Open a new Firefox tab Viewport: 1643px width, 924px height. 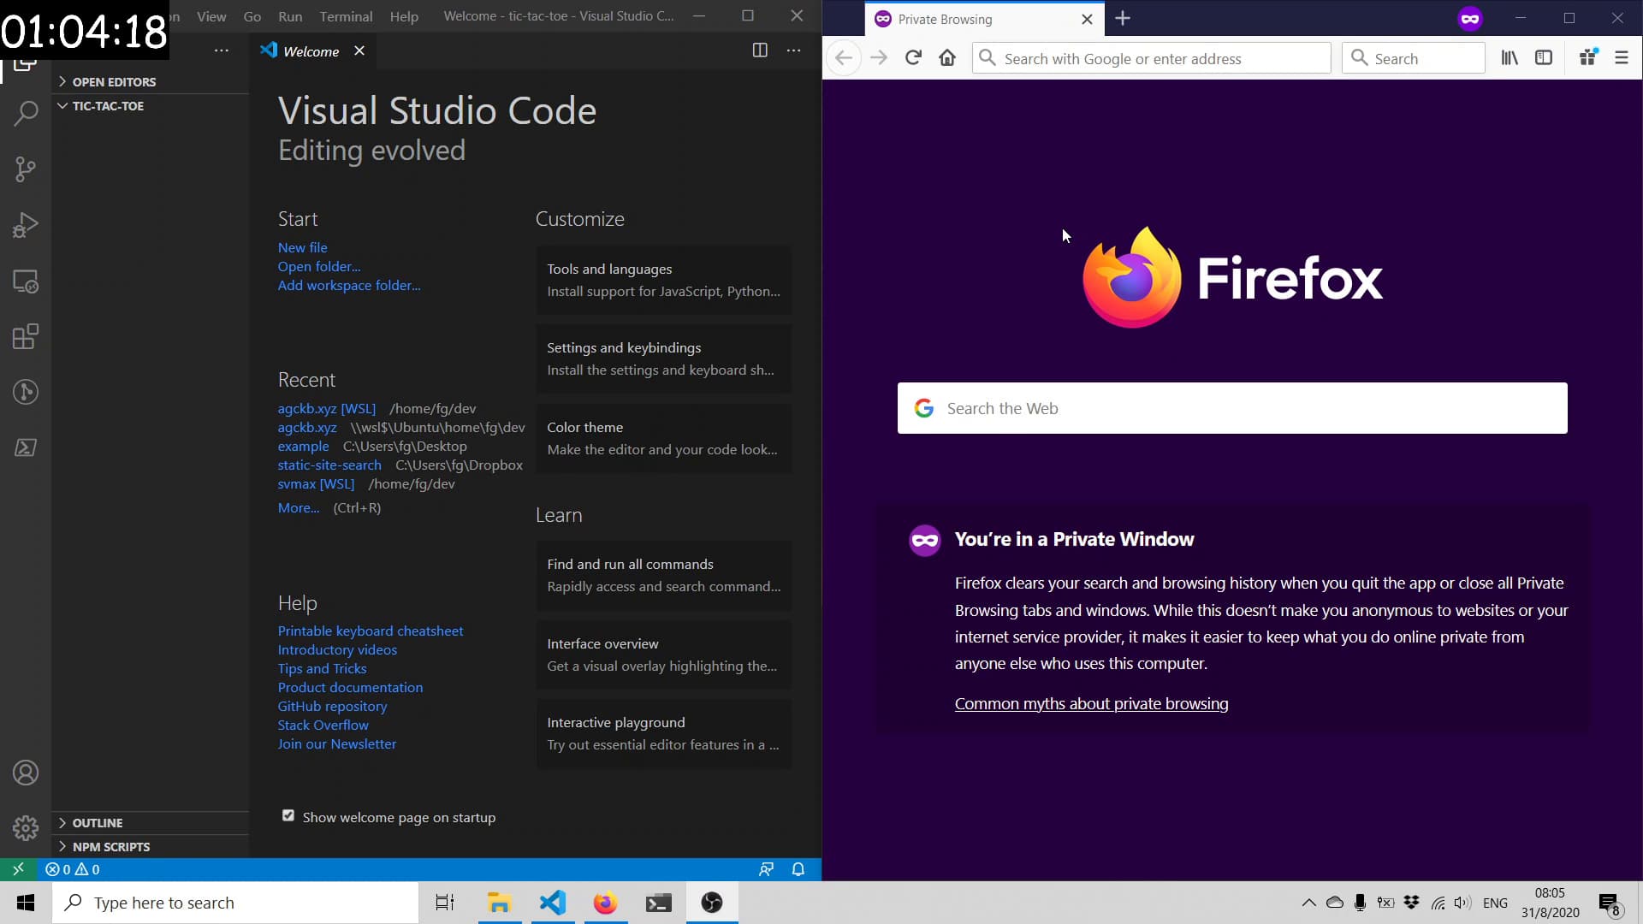coord(1123,19)
